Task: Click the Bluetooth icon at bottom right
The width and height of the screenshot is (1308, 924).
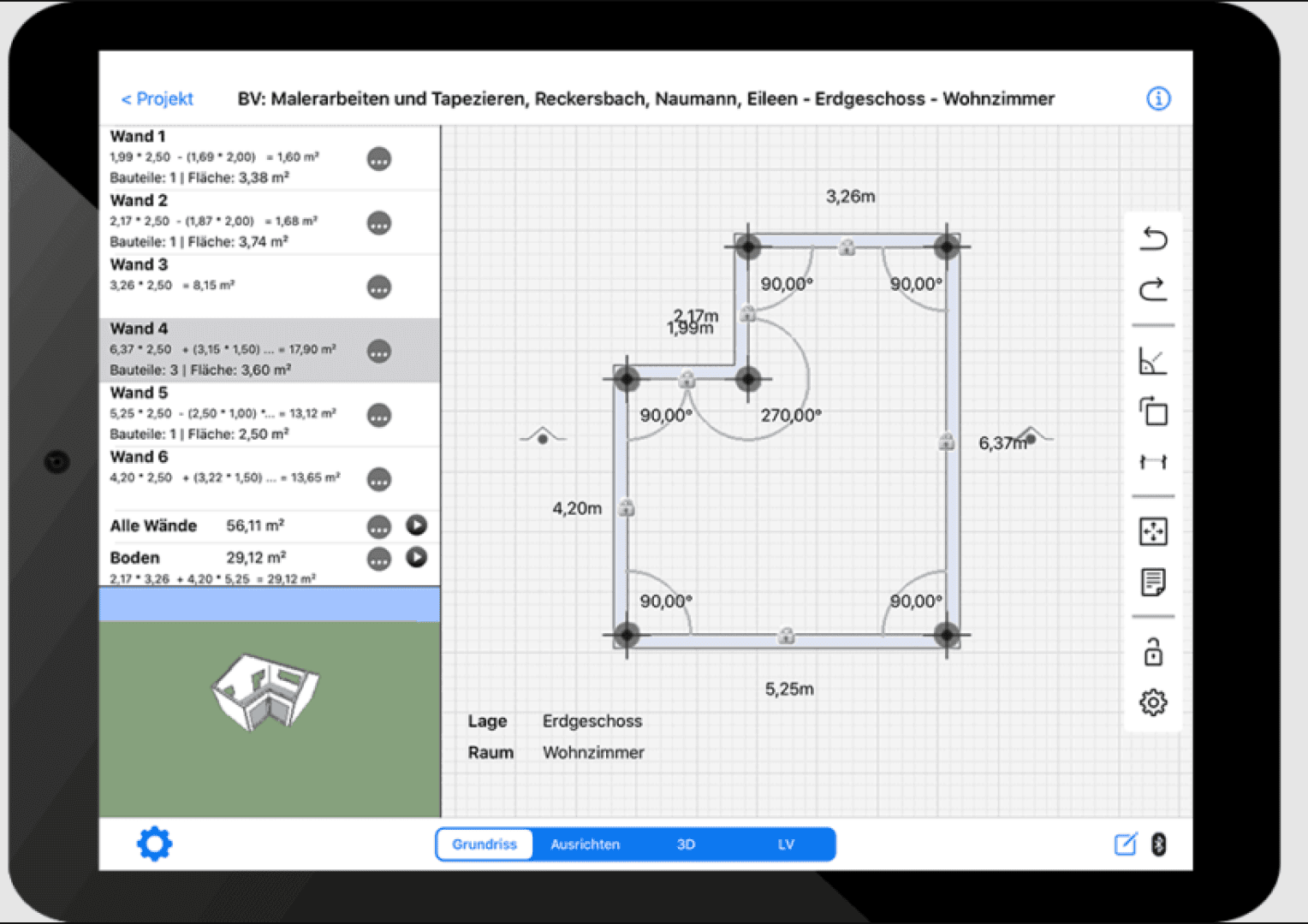Action: 1158,844
